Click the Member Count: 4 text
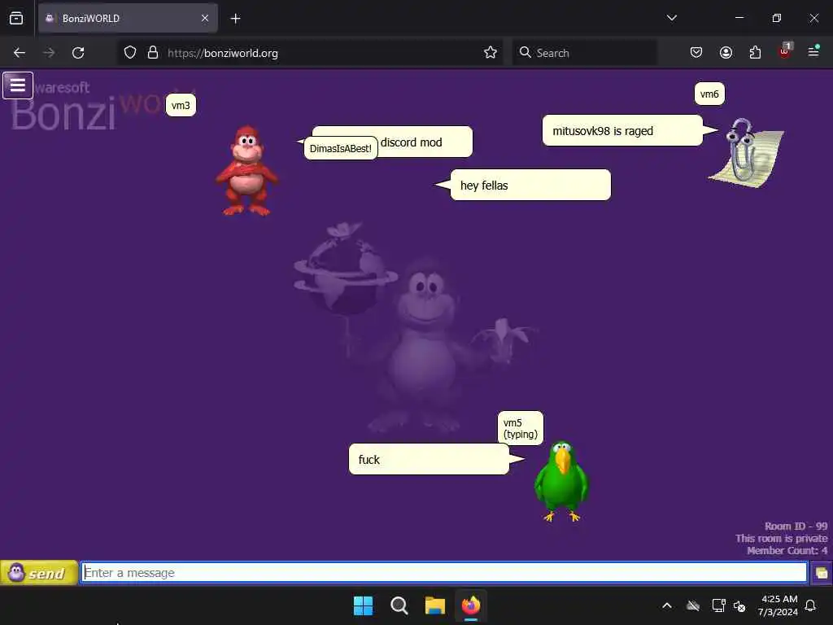This screenshot has width=833, height=625. [787, 551]
